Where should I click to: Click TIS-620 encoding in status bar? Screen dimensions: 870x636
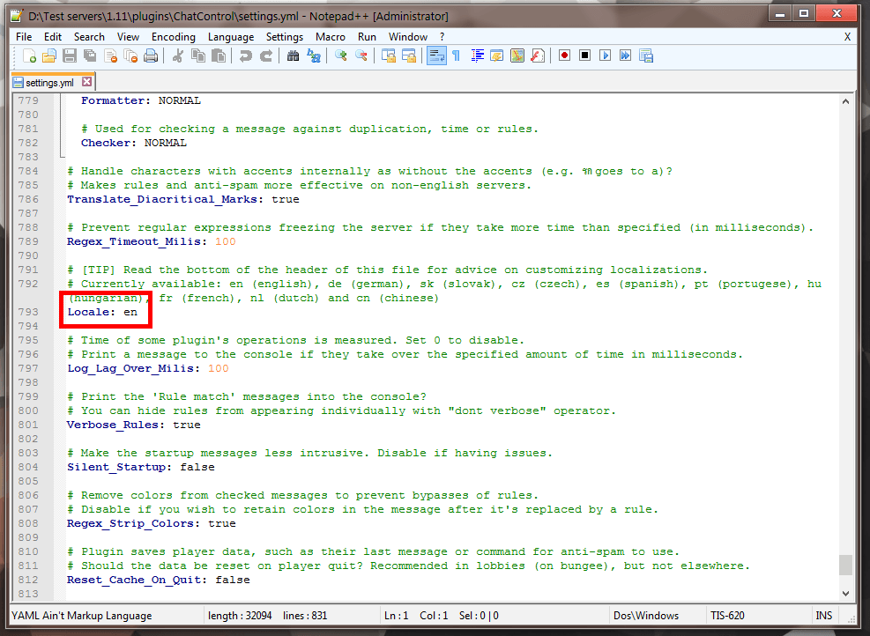pyautogui.click(x=727, y=616)
